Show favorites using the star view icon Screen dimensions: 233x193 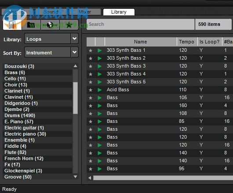69,25
